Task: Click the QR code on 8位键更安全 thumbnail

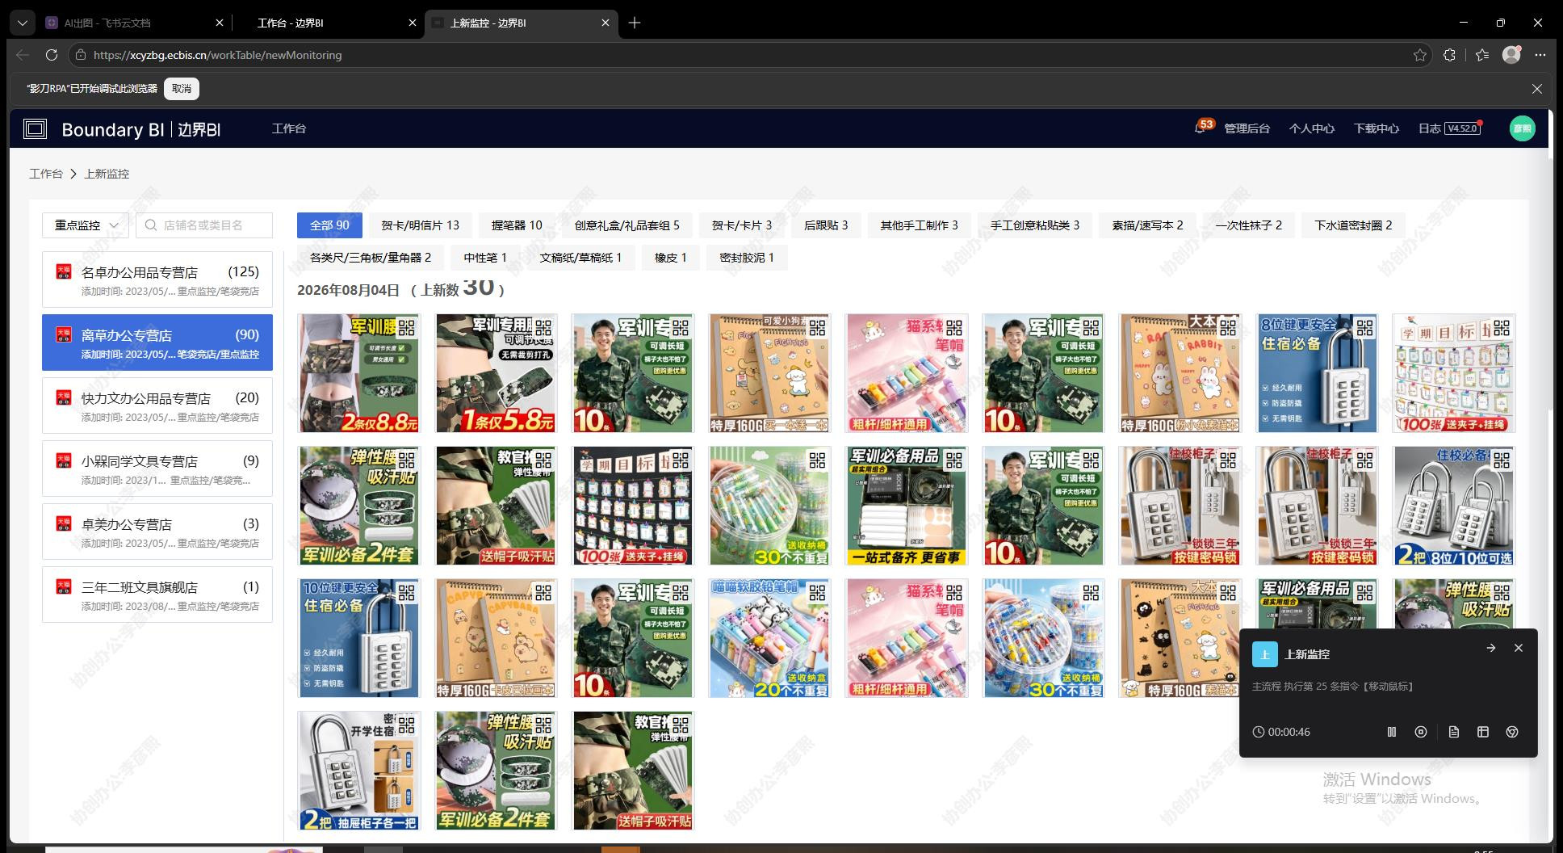Action: (x=1365, y=327)
